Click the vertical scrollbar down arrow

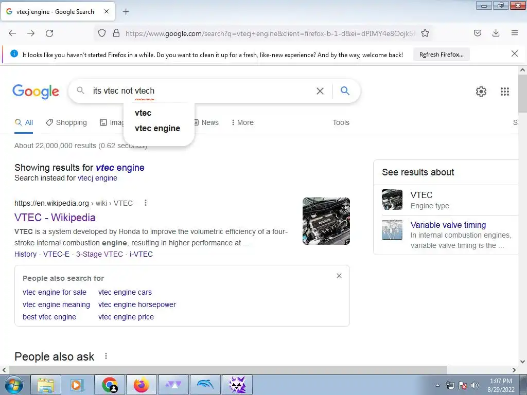coord(522,362)
